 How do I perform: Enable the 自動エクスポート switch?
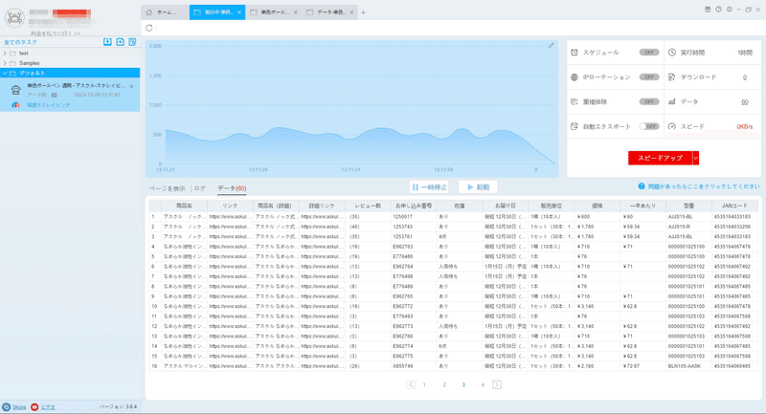click(649, 126)
